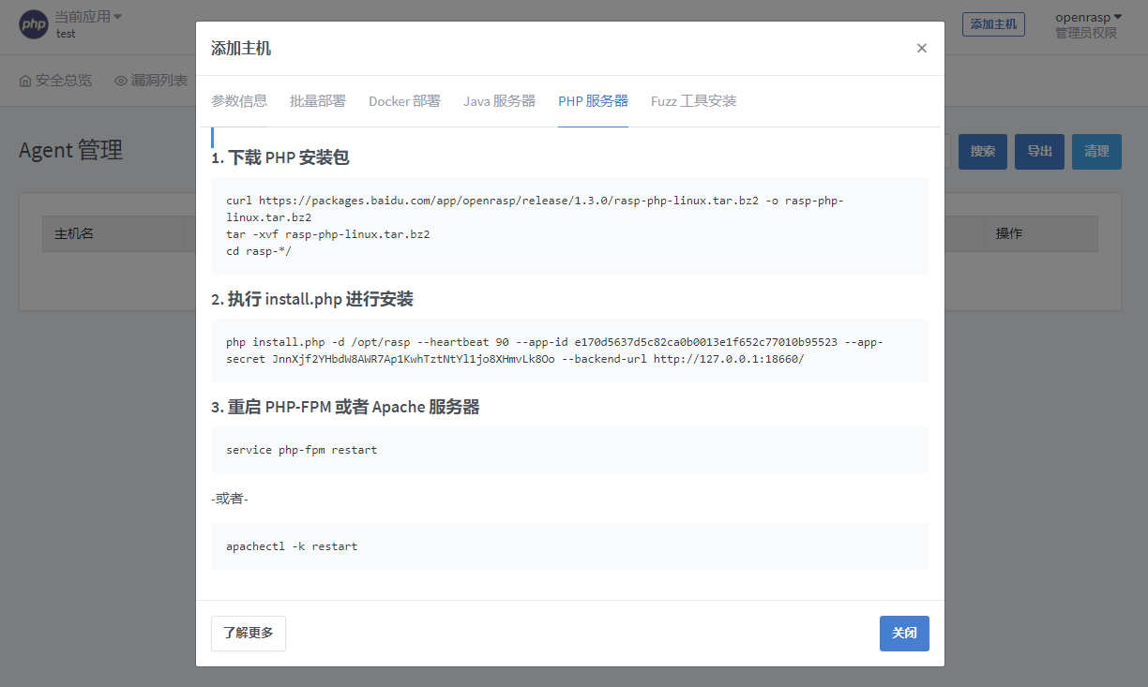Viewport: 1148px width, 687px height.
Task: Click the heading 2. 执行 install.php 进行安装
Action: 312,299
